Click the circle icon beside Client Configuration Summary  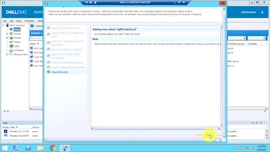coord(49,67)
